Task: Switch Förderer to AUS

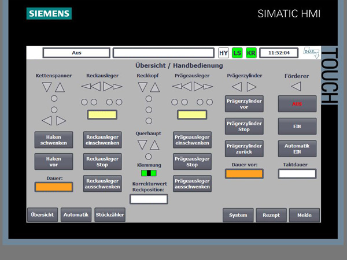Action: click(x=297, y=104)
